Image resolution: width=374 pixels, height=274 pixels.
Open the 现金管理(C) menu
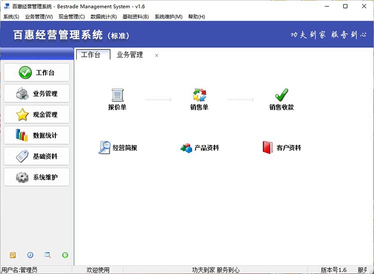pos(72,16)
